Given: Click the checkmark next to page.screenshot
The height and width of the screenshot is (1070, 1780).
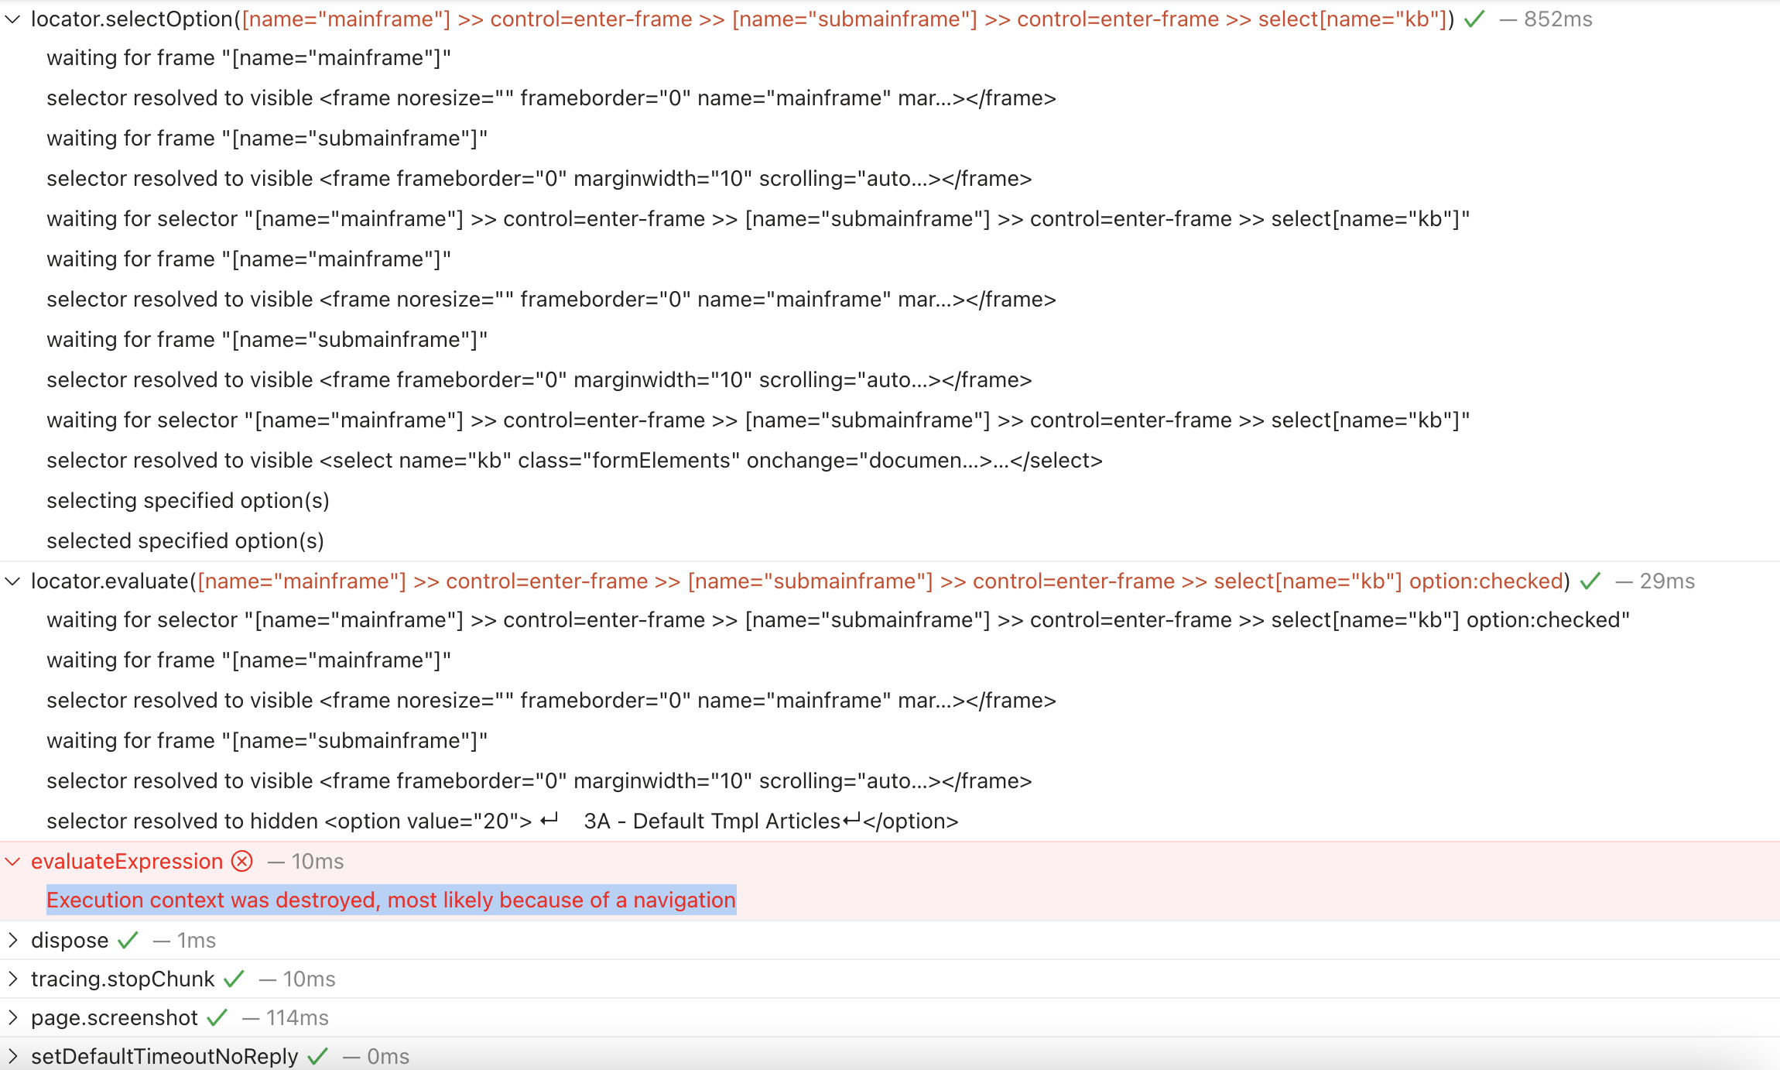Looking at the screenshot, I should point(217,1017).
